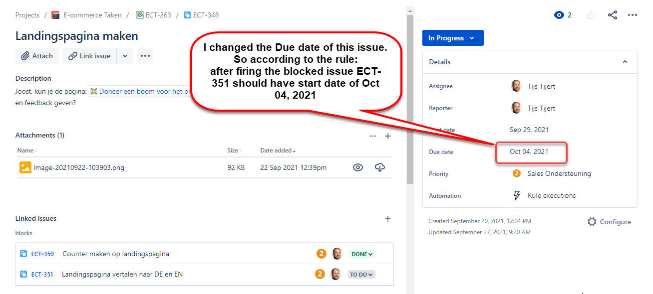This screenshot has height=294, width=653.
Task: Add a linked issue with the plus icon
Action: point(388,219)
